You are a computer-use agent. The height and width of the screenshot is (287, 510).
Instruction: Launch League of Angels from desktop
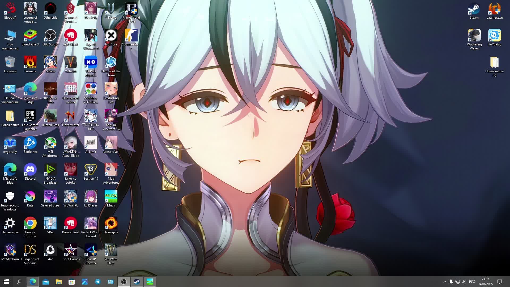tap(30, 13)
